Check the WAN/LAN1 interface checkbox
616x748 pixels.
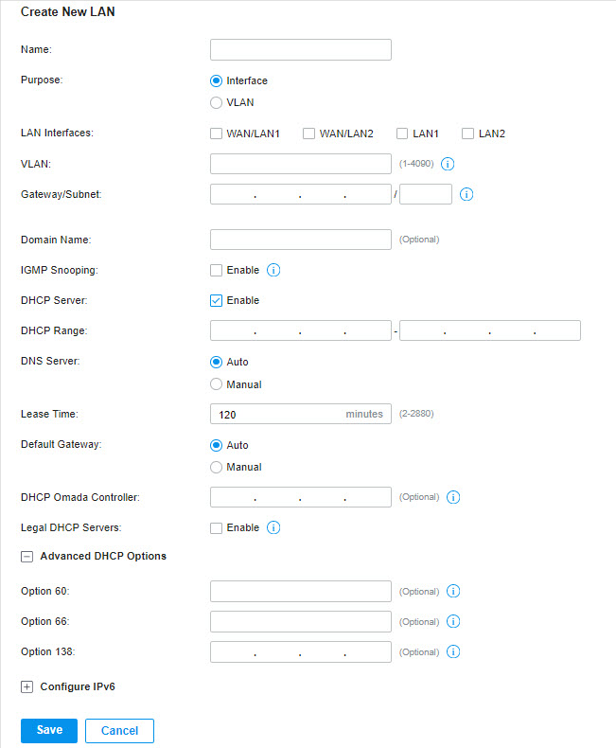pyautogui.click(x=216, y=134)
